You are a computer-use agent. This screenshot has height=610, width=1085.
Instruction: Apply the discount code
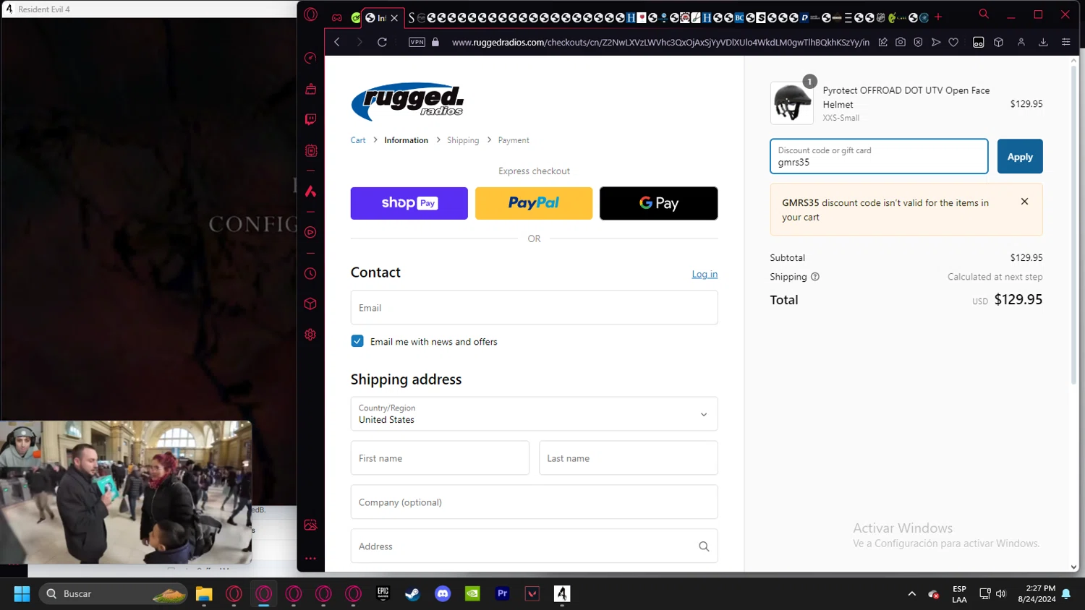1020,156
